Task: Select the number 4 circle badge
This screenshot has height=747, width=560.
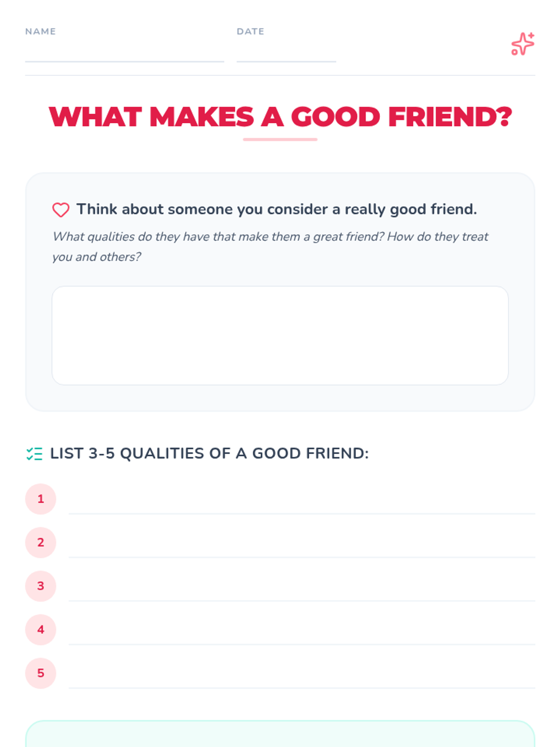Action: [x=41, y=630]
